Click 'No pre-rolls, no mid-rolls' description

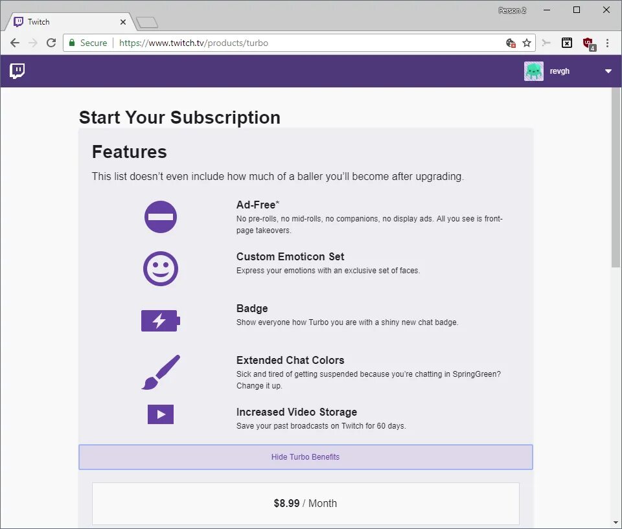369,225
